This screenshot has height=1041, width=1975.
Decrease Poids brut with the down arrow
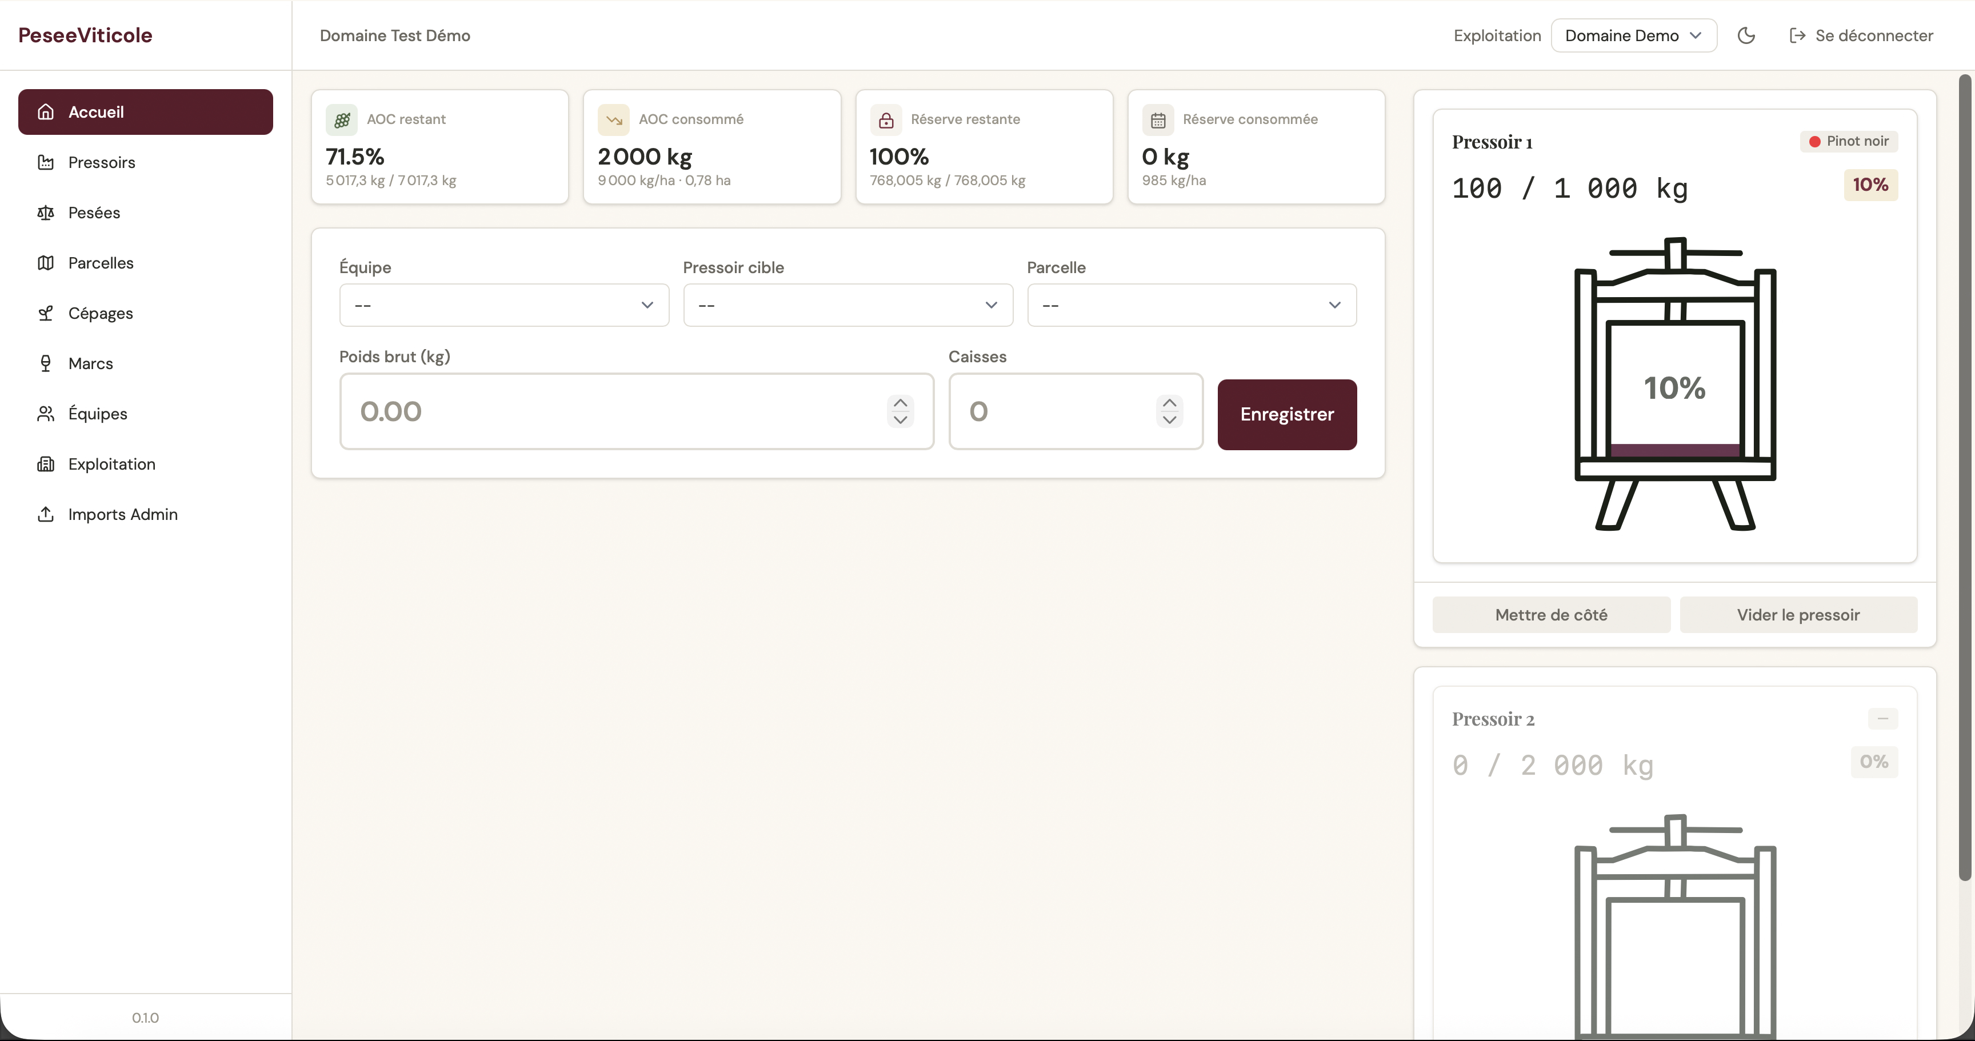(900, 419)
